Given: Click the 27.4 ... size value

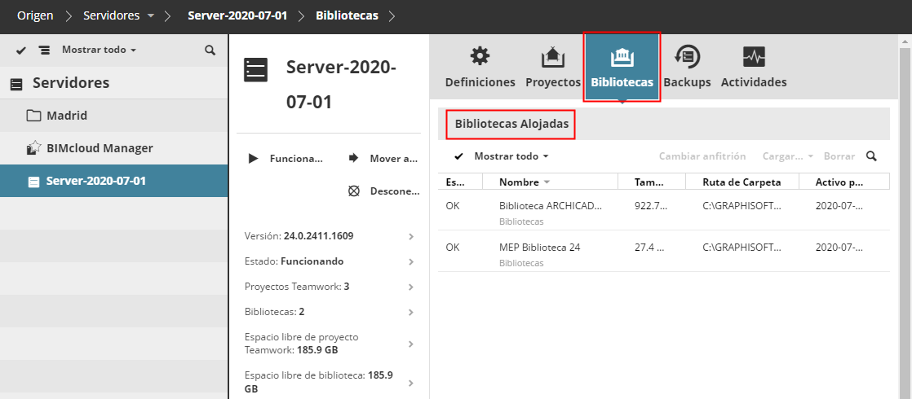Looking at the screenshot, I should tap(649, 247).
